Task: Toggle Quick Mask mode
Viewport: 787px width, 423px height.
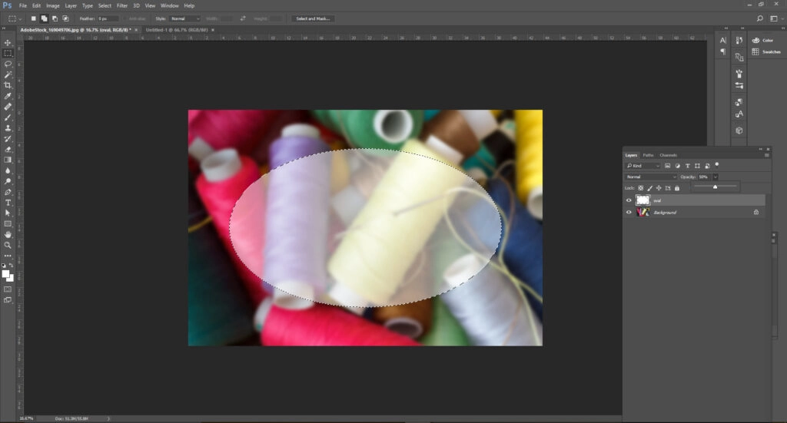Action: pos(8,289)
